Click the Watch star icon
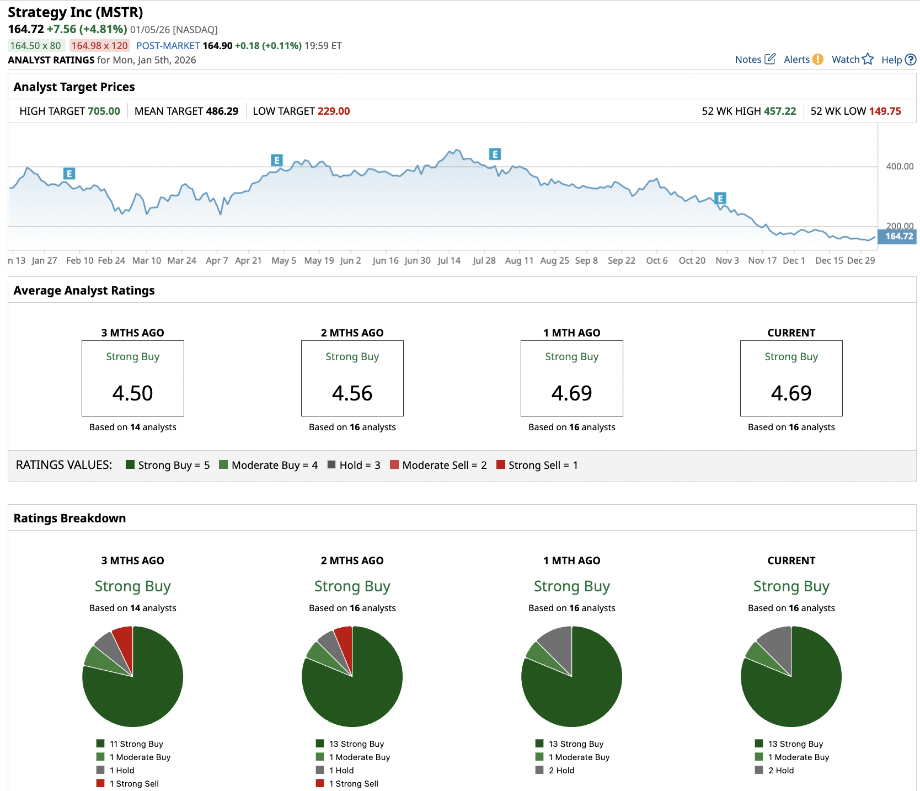The image size is (920, 791). 868,59
